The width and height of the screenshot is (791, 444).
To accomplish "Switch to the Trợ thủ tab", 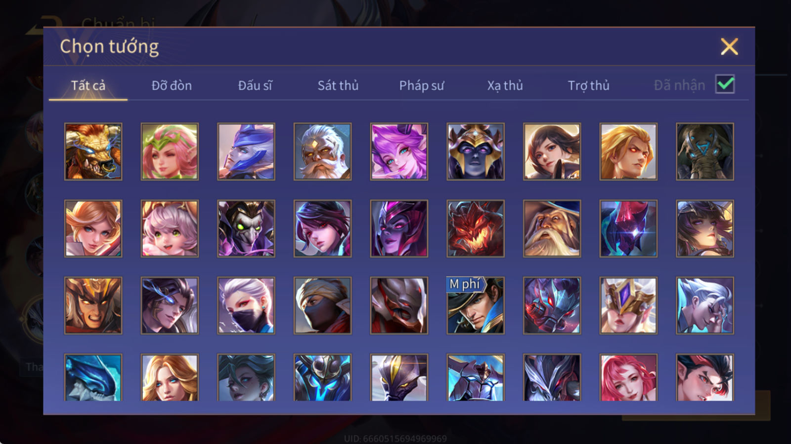I will (x=588, y=85).
